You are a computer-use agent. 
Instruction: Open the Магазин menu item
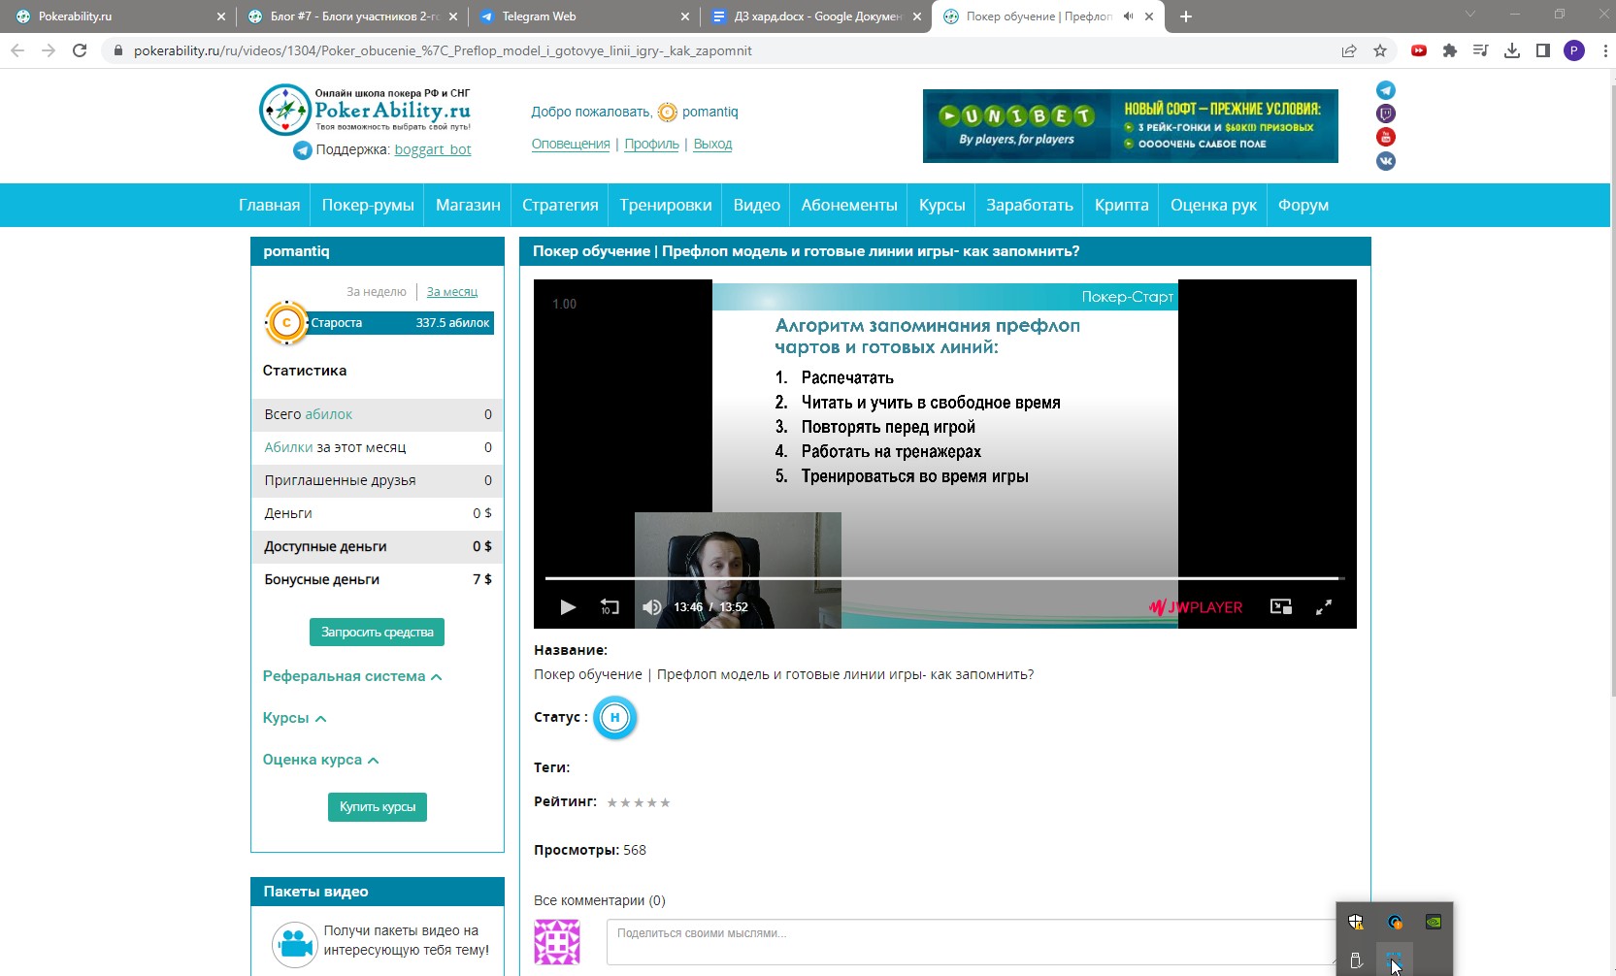[468, 205]
